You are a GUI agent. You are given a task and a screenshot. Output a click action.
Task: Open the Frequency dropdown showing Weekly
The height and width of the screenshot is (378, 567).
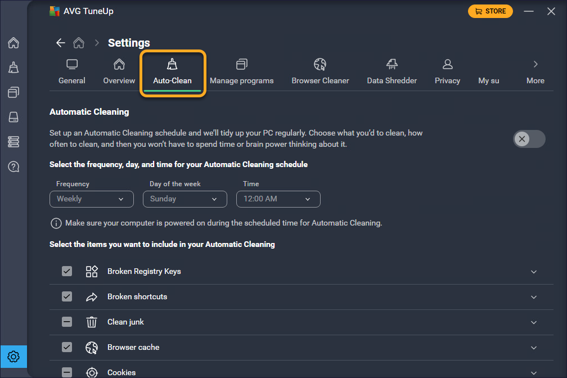[91, 199]
